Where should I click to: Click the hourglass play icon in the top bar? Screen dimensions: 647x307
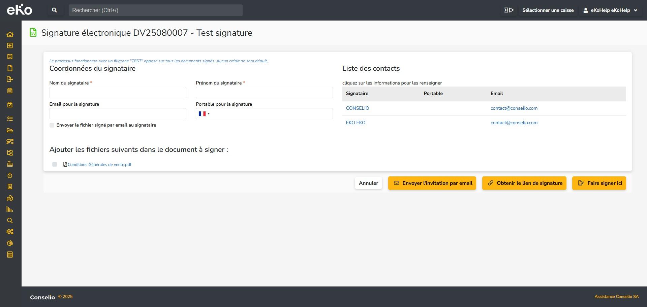coord(509,10)
